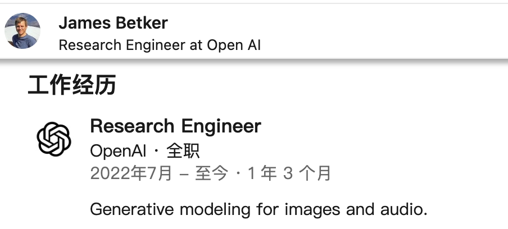This screenshot has height=229, width=508.
Task: Select the 工作经历 section heading
Action: pos(72,85)
